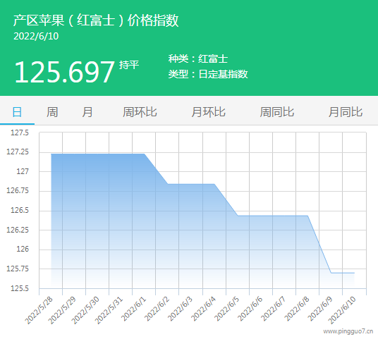Screen dimensions: 378x339
Task: Click the 产区苹果（红富士）价格指数 title
Action: coord(96,20)
